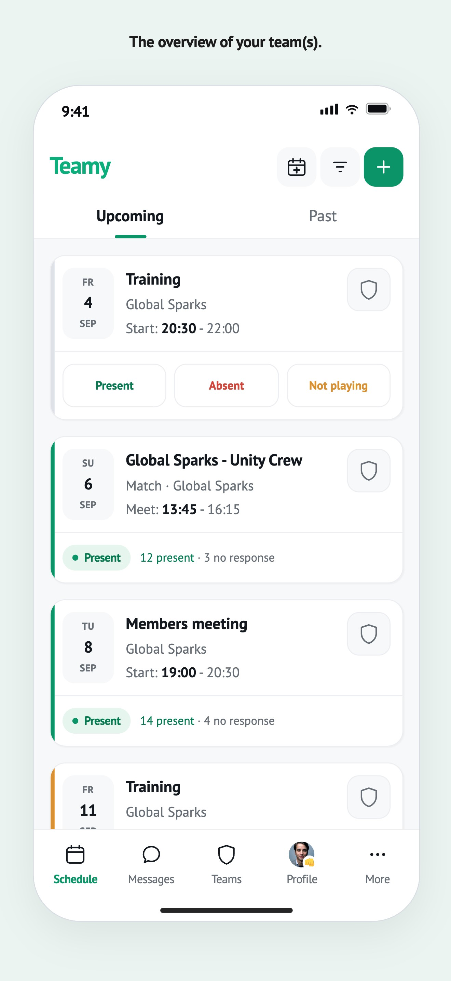Image resolution: width=451 pixels, height=981 pixels.
Task: Mark Present for Friday Training
Action: click(114, 385)
